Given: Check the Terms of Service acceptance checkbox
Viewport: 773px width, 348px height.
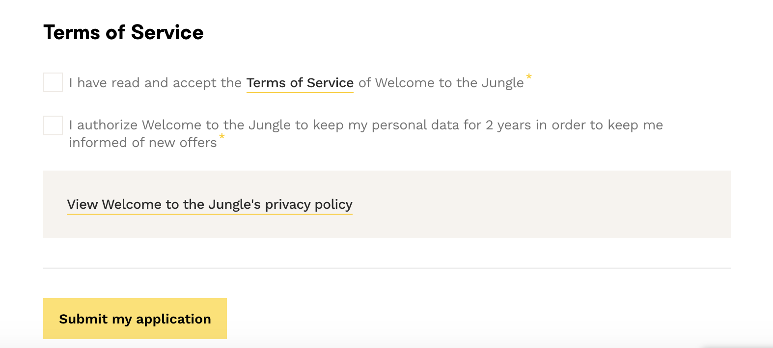Looking at the screenshot, I should [x=53, y=82].
